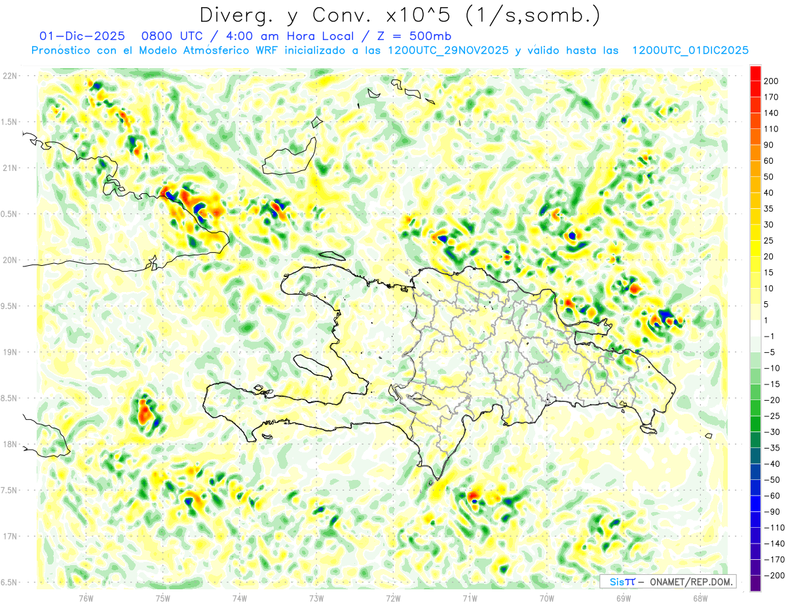Viewport: 786px width, 607px height.
Task: Click the "-110" colorbar value
Action: tap(774, 528)
